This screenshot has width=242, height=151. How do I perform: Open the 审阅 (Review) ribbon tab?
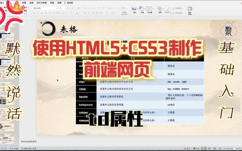click(52, 3)
